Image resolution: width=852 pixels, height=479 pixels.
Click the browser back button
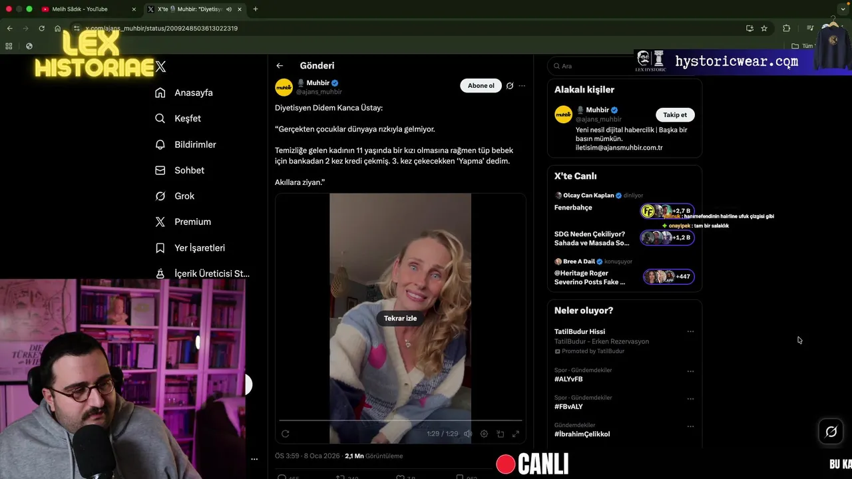[x=9, y=29]
